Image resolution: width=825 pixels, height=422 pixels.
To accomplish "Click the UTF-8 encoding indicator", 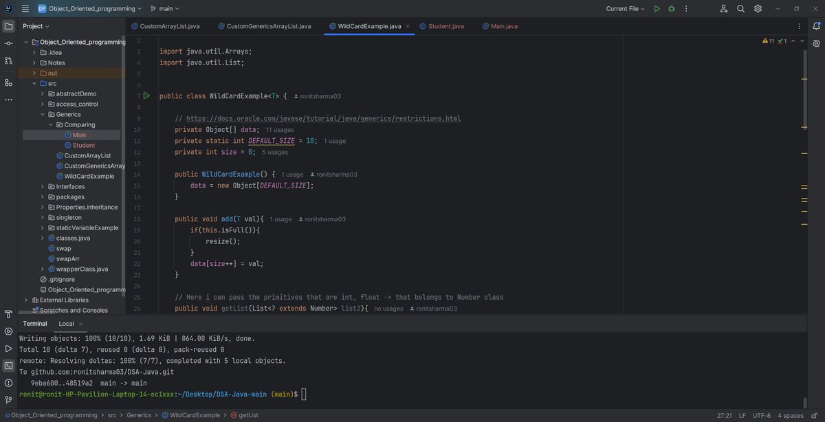I will [x=761, y=415].
